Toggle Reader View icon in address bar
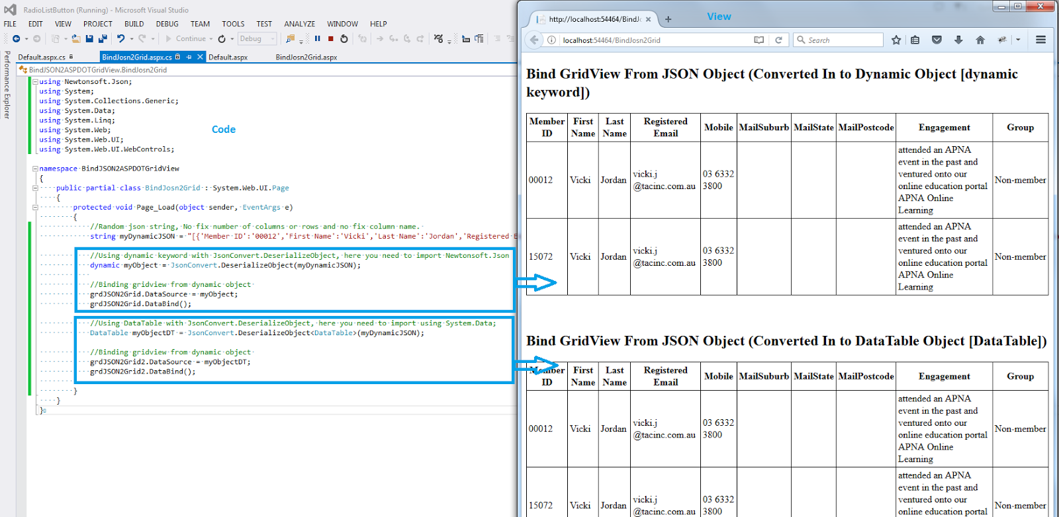 tap(759, 40)
